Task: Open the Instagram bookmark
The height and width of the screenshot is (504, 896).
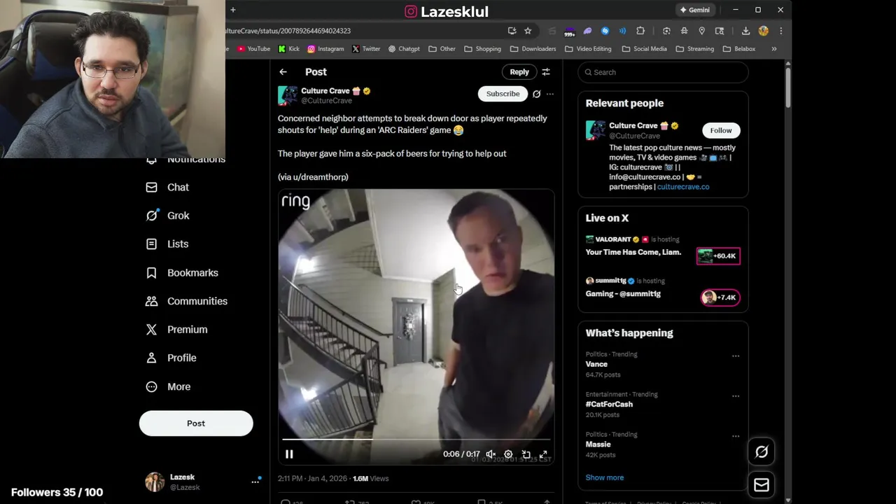Action: coord(325,49)
